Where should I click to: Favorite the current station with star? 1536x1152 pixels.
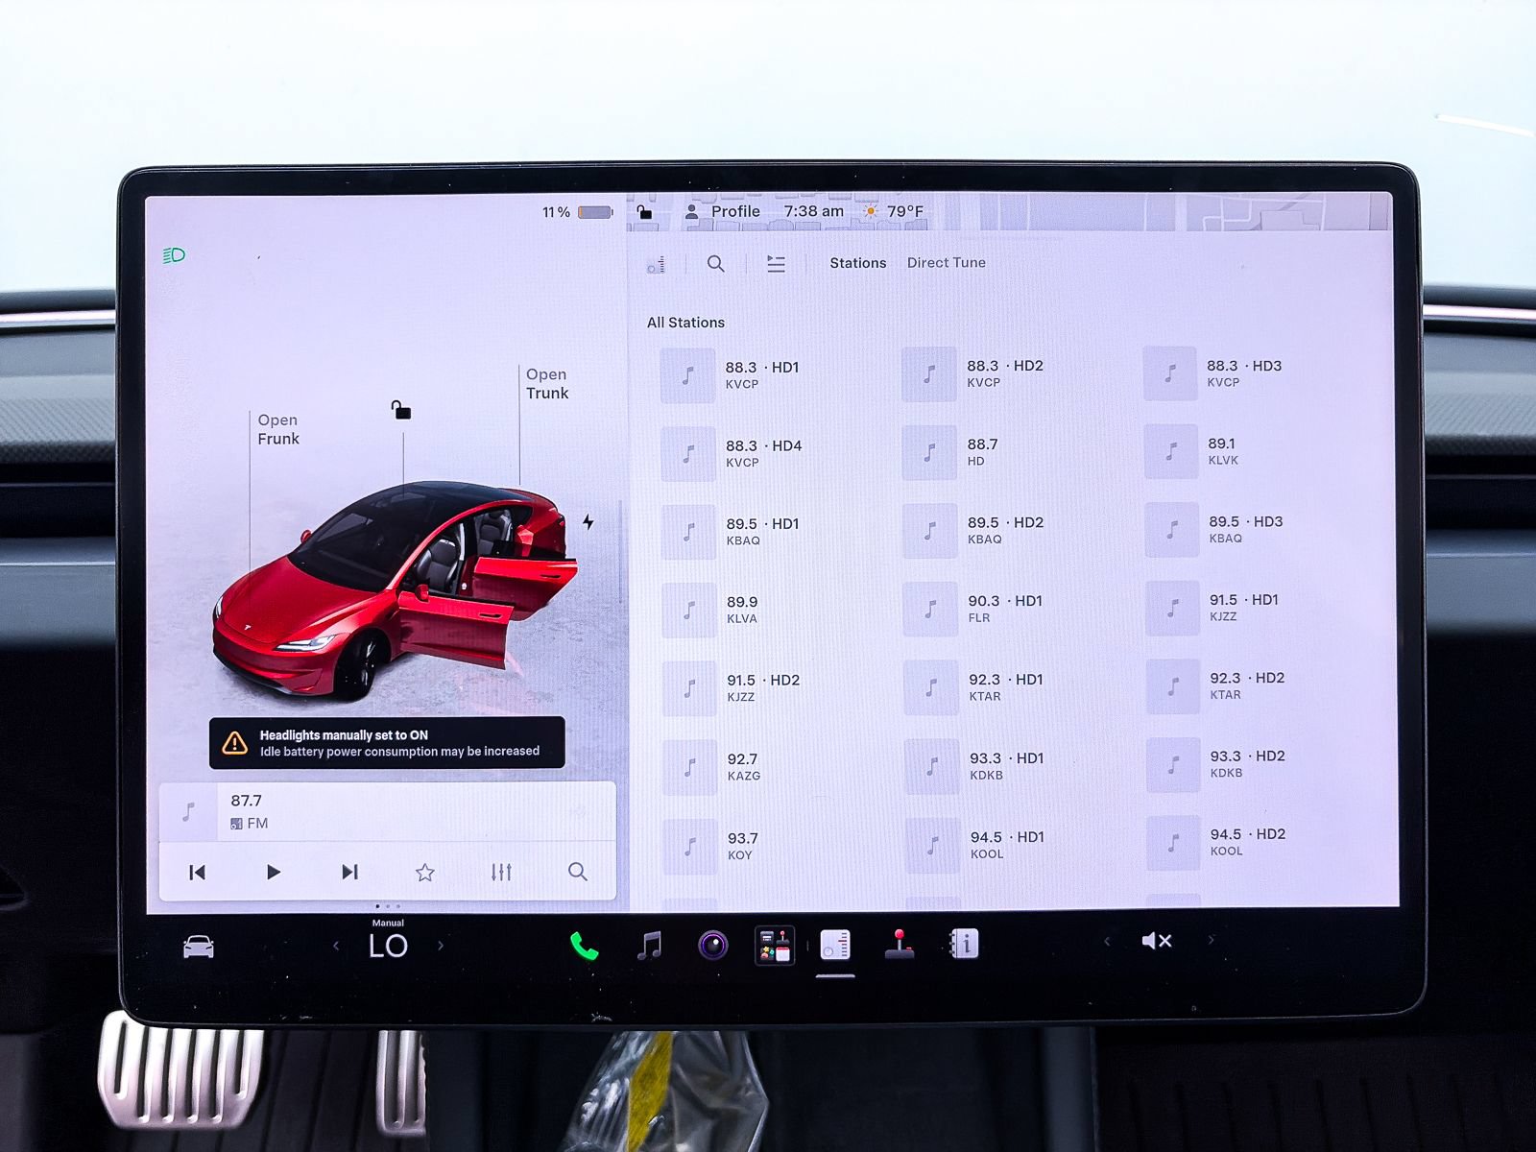[x=425, y=872]
